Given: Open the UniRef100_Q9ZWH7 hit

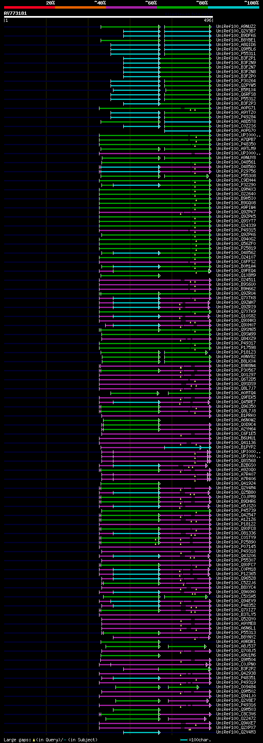Looking at the screenshot, I should [x=236, y=302].
